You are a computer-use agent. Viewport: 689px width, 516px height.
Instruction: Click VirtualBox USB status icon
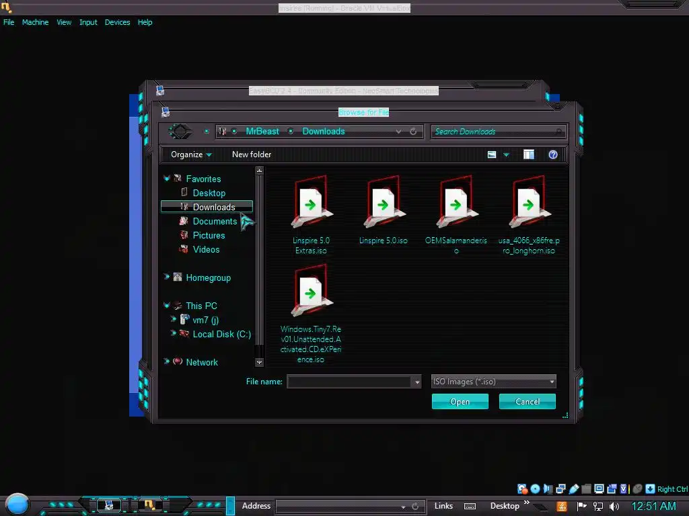click(x=573, y=489)
